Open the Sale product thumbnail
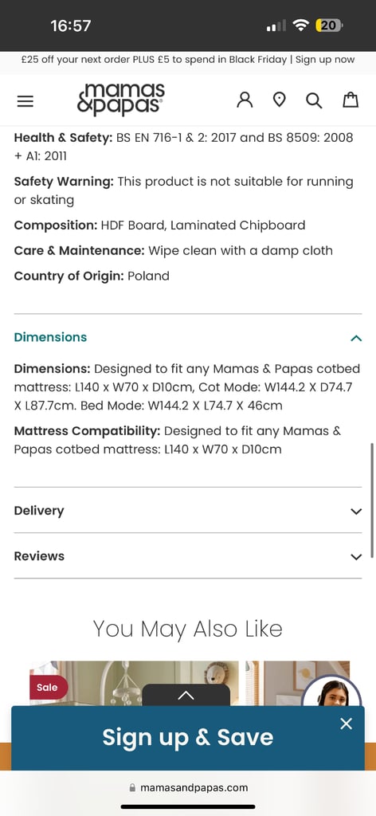 (x=134, y=683)
